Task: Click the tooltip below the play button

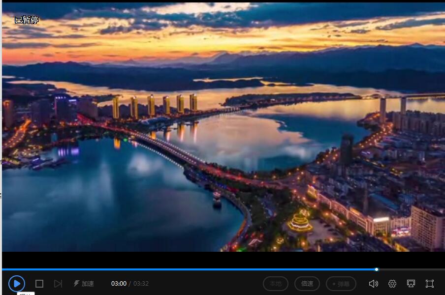Action: coord(26,294)
